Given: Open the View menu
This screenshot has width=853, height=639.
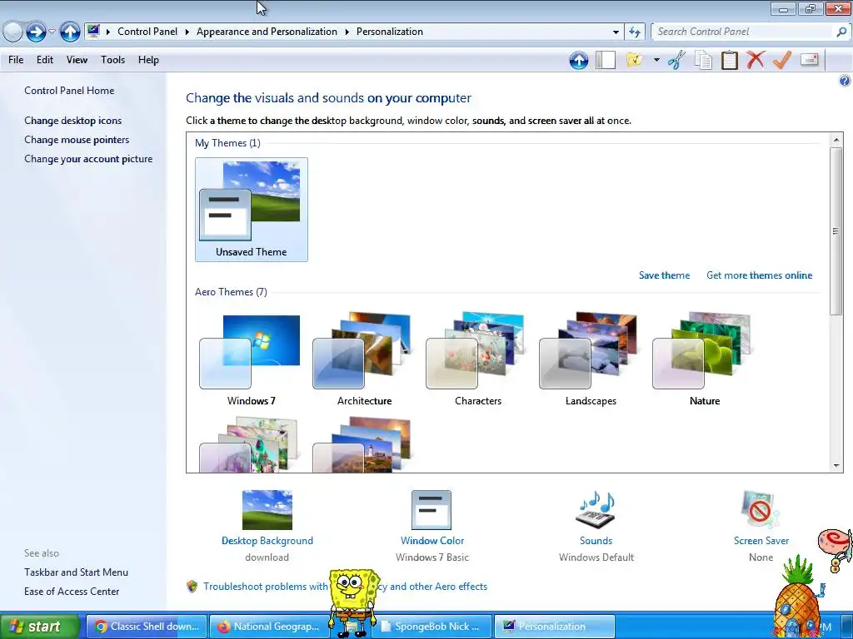Looking at the screenshot, I should pos(77,60).
